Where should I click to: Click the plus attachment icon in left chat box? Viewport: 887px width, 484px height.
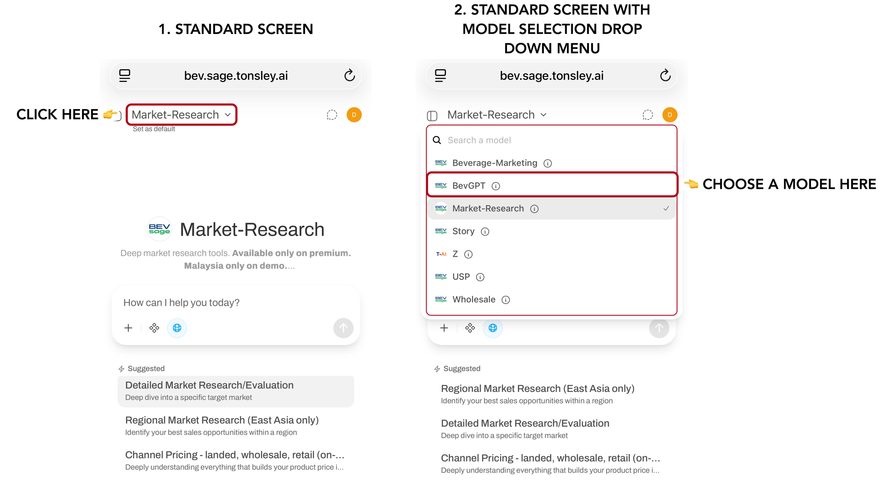click(128, 328)
